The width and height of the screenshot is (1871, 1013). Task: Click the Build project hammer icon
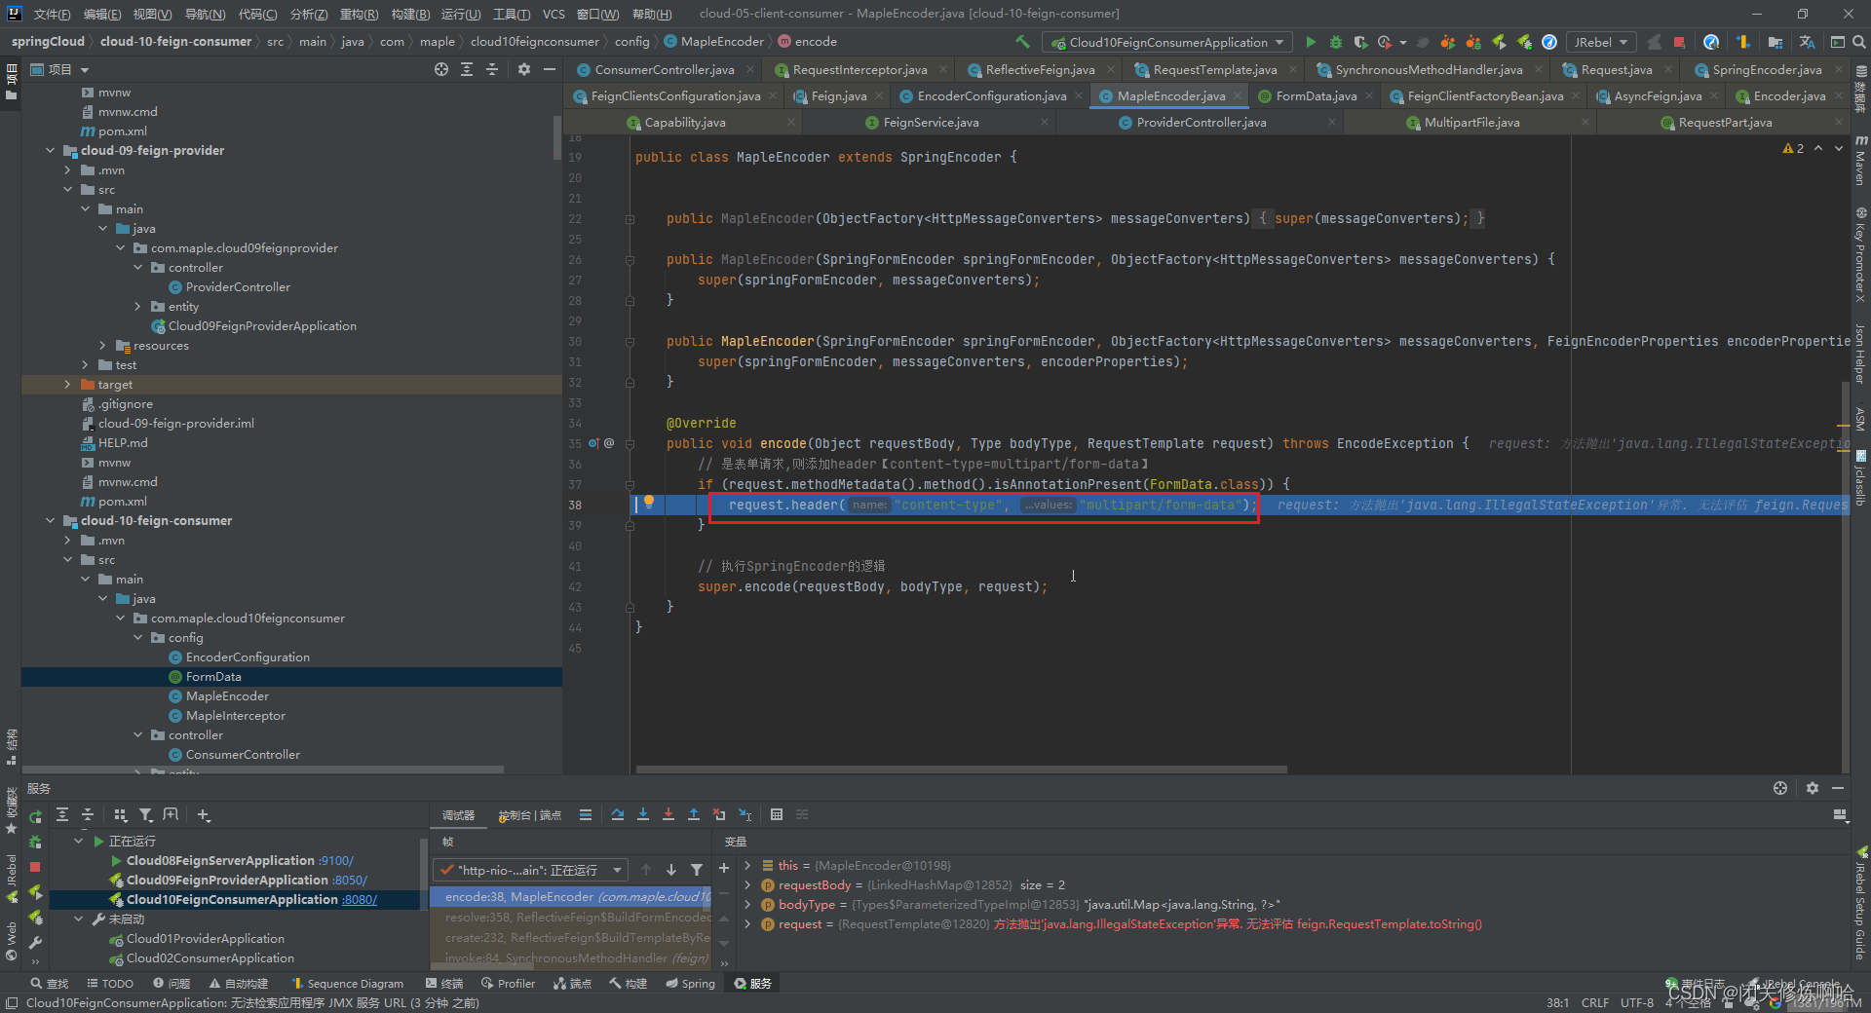(x=1022, y=42)
